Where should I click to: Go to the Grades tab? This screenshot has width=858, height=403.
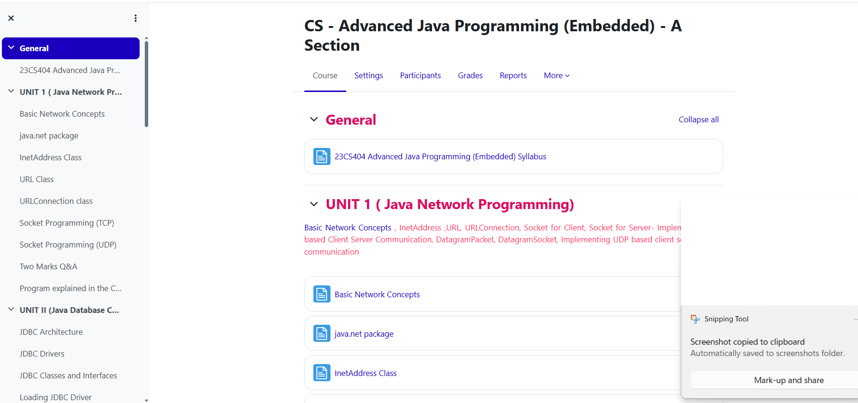tap(470, 75)
